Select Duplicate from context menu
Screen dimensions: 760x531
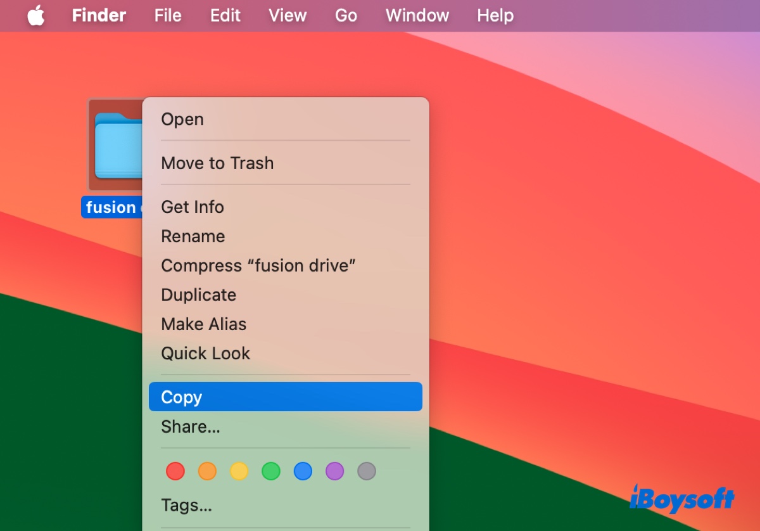pos(198,295)
